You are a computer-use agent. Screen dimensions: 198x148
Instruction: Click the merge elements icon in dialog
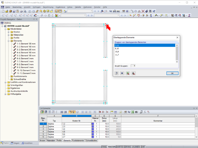[x=128, y=73]
